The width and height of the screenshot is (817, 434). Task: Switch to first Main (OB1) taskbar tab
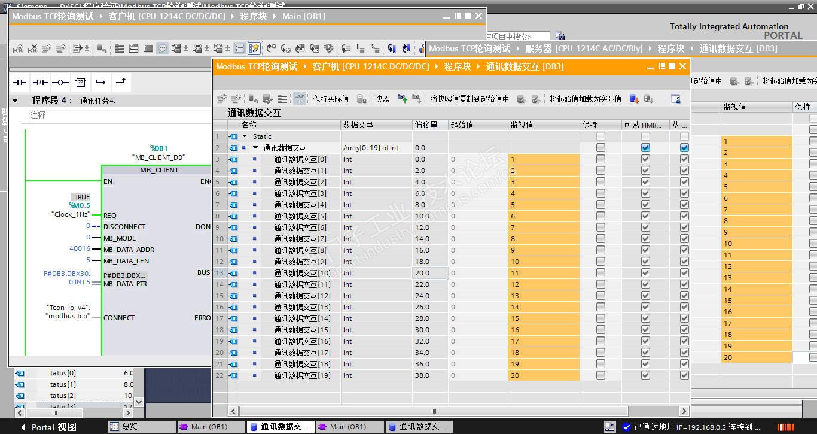211,427
